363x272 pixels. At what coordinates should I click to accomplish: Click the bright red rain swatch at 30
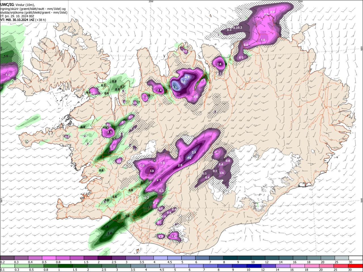(x=356, y=266)
